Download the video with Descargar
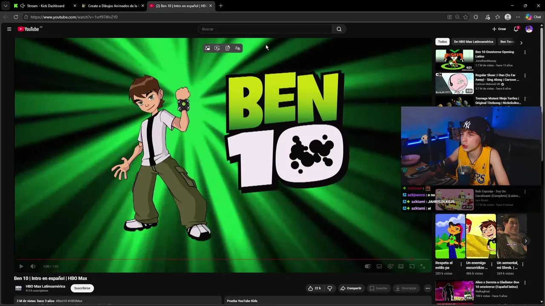This screenshot has width=545, height=306. [x=406, y=288]
